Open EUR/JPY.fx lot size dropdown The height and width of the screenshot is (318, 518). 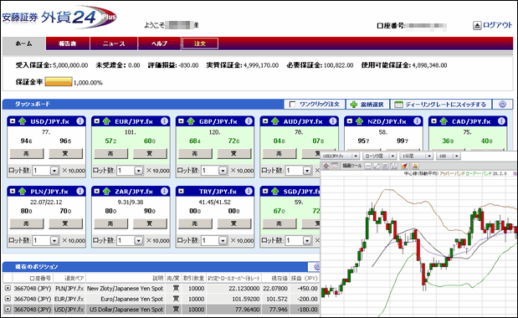tap(139, 171)
